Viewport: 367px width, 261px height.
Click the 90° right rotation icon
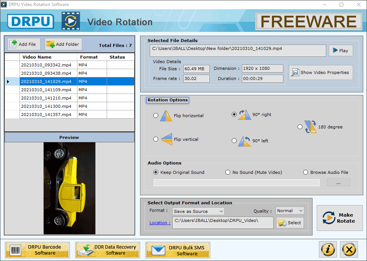coord(245,115)
